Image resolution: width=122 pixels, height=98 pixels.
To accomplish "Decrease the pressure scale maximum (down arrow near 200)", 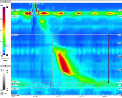I will point(7,7).
